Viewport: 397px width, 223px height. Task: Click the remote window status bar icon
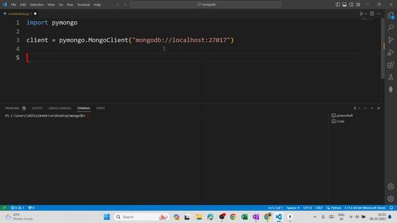click(4, 208)
